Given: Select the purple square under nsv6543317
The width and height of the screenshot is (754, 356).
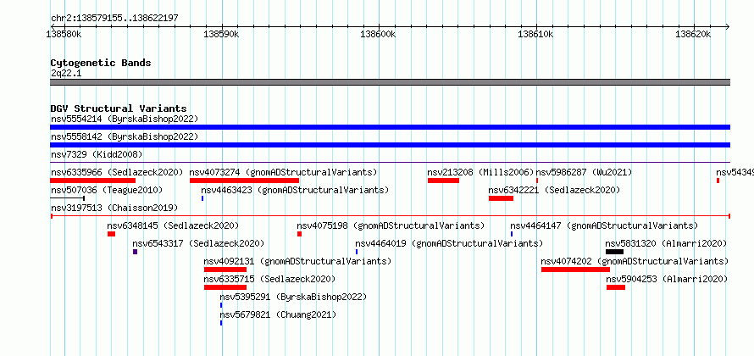Looking at the screenshot, I should click(x=135, y=252).
